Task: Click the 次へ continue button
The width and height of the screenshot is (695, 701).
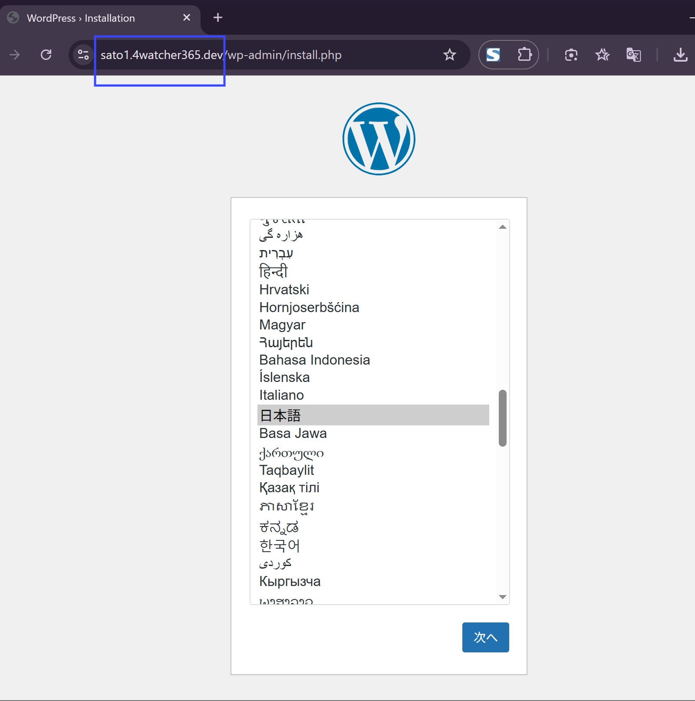Action: coord(485,637)
